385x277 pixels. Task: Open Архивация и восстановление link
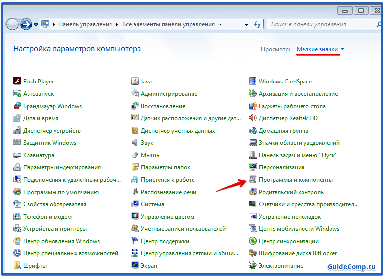(x=298, y=93)
